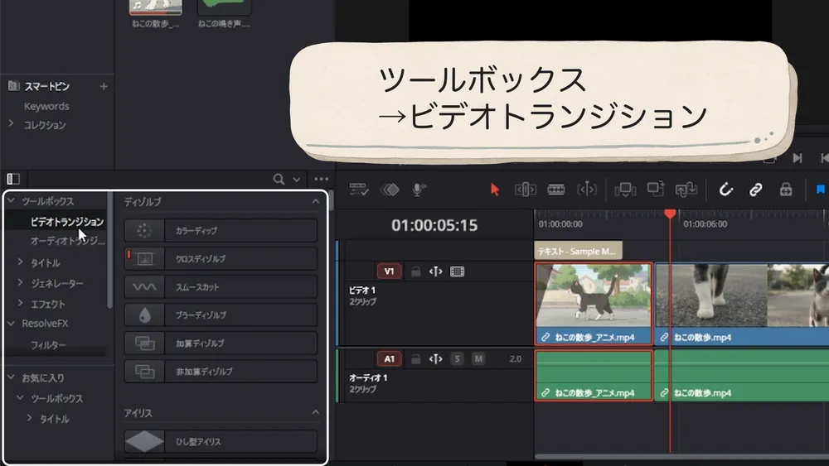The image size is (829, 466).
Task: Click the Overwrite Clip toolbar icon
Action: (656, 189)
